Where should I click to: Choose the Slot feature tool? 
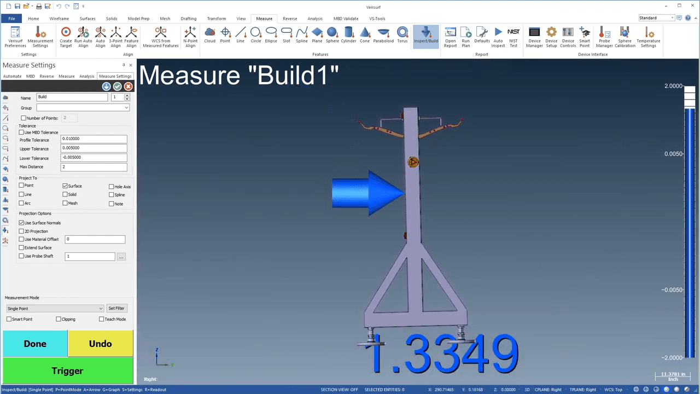(x=287, y=35)
